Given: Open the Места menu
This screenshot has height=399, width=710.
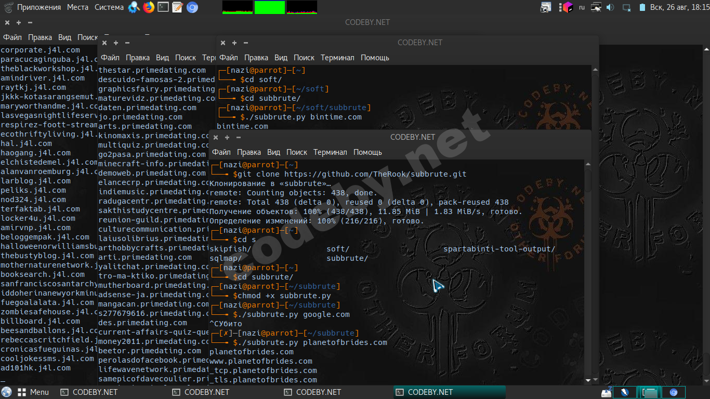Looking at the screenshot, I should pos(77,7).
